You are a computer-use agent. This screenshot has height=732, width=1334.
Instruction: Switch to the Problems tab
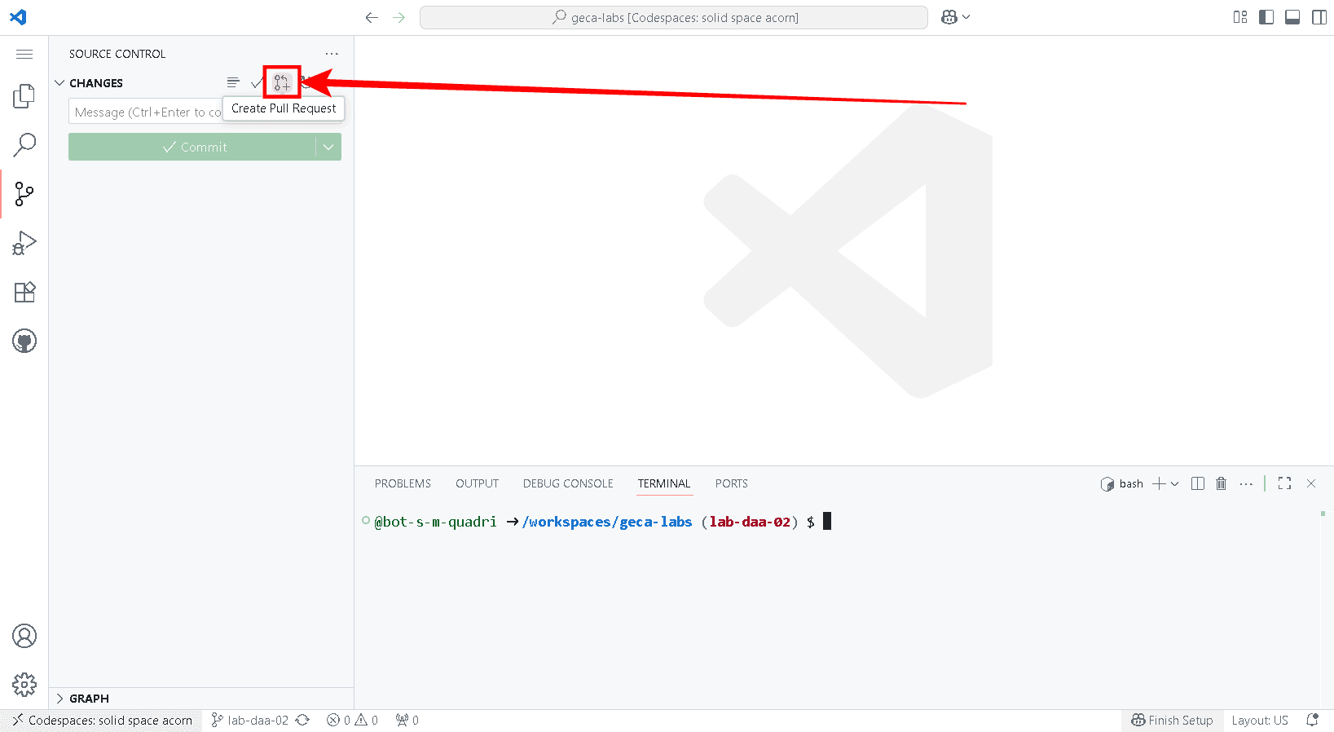tap(403, 483)
